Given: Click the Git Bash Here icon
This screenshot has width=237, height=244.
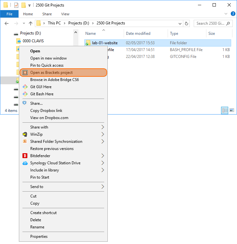Looking at the screenshot, I should click(x=25, y=94).
